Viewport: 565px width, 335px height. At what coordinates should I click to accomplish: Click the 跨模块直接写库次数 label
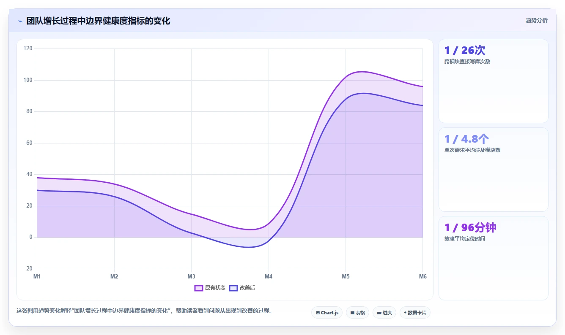coord(467,62)
